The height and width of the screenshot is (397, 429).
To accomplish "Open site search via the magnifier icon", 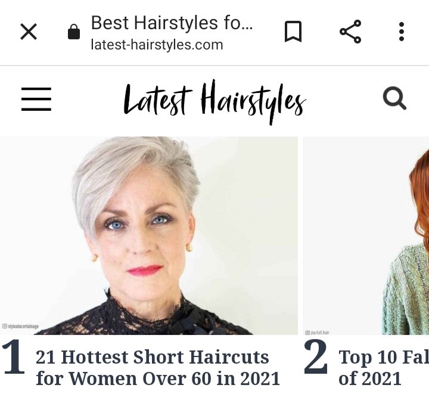I will click(x=394, y=98).
